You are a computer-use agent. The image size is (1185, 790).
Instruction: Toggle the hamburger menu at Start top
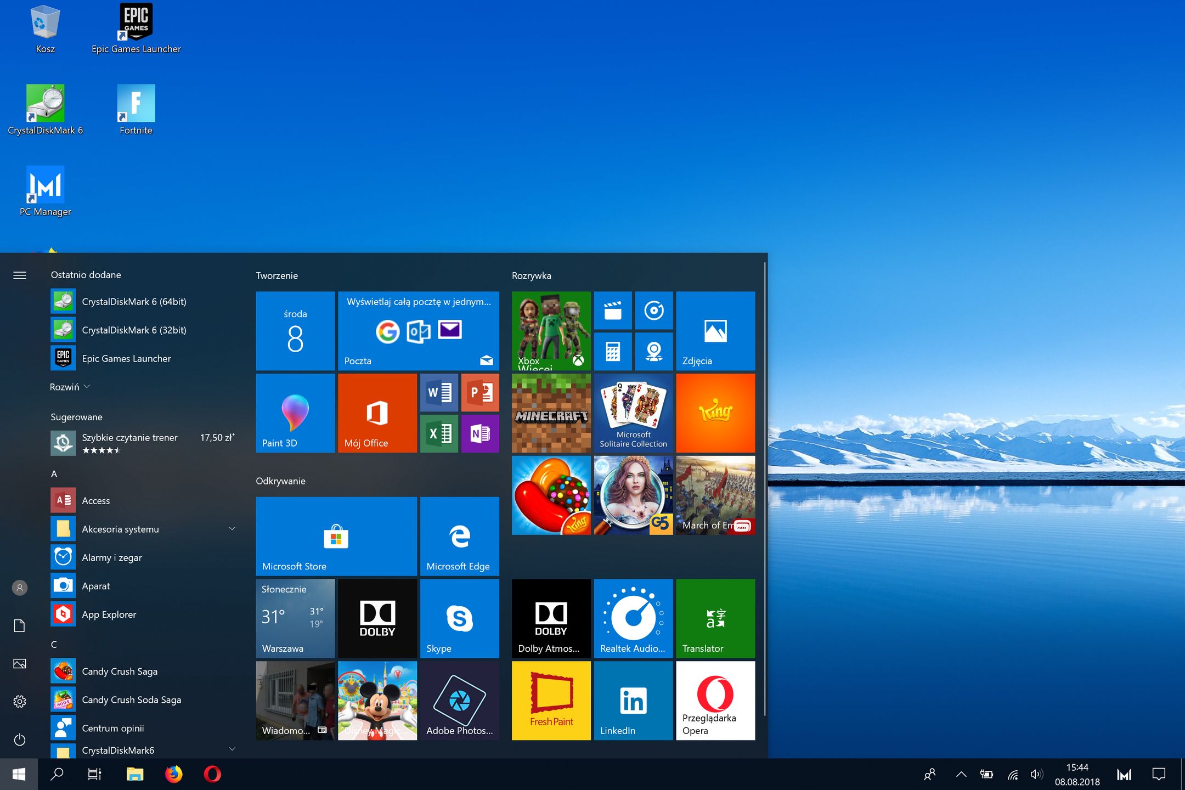coord(20,275)
